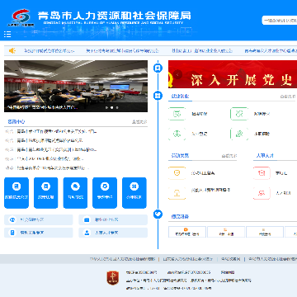Open the second link in the gray footer bar
Image resolution: width=297 pixels, height=297 pixels.
(x=188, y=259)
